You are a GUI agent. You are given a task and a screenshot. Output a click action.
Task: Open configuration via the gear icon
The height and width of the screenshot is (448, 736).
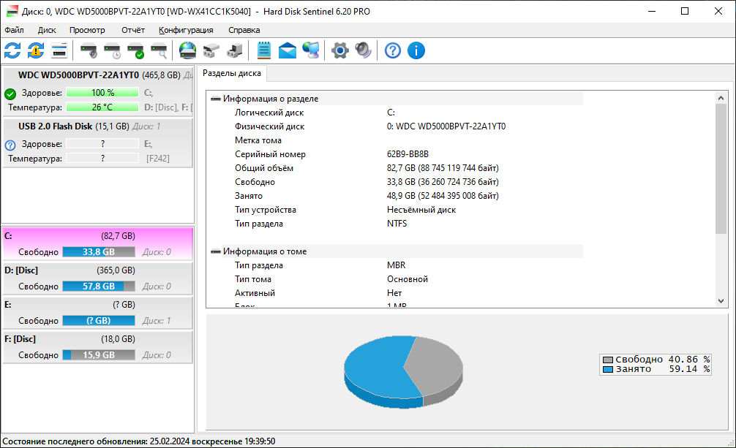click(x=340, y=50)
